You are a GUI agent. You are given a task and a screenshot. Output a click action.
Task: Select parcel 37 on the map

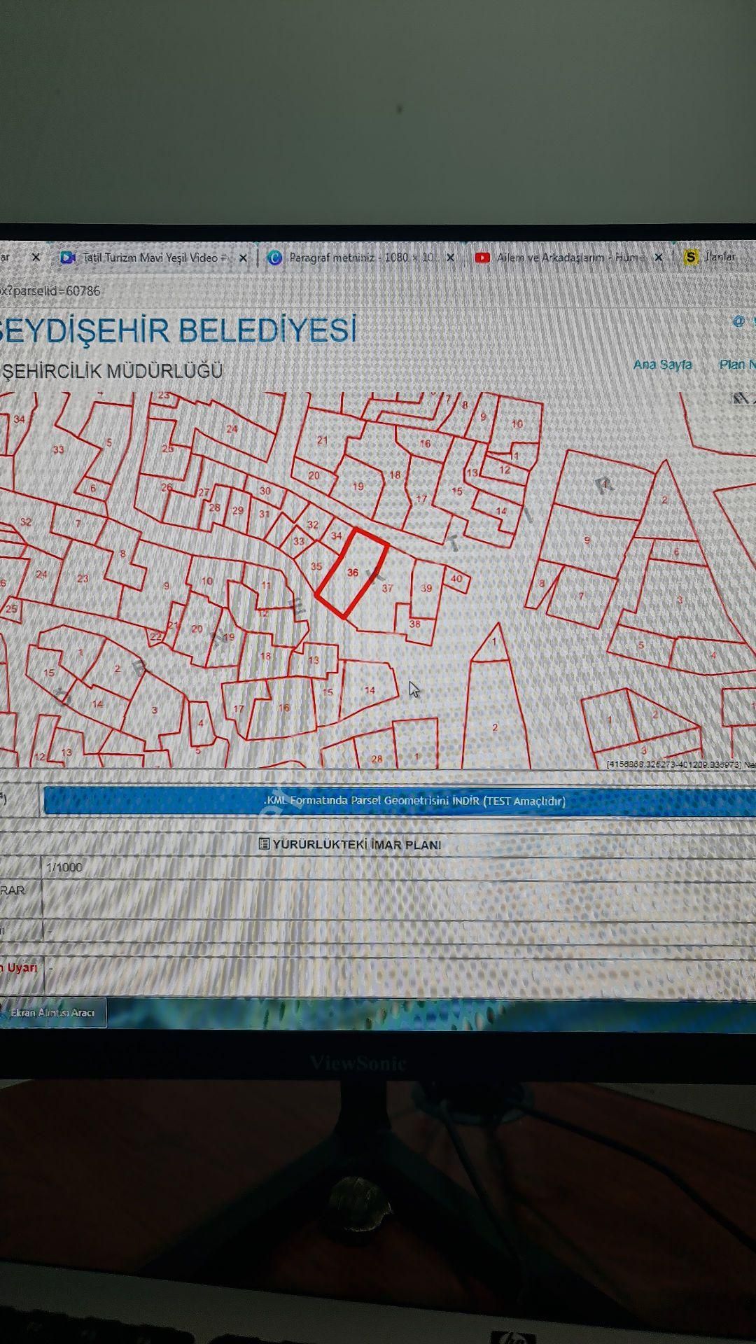point(387,589)
